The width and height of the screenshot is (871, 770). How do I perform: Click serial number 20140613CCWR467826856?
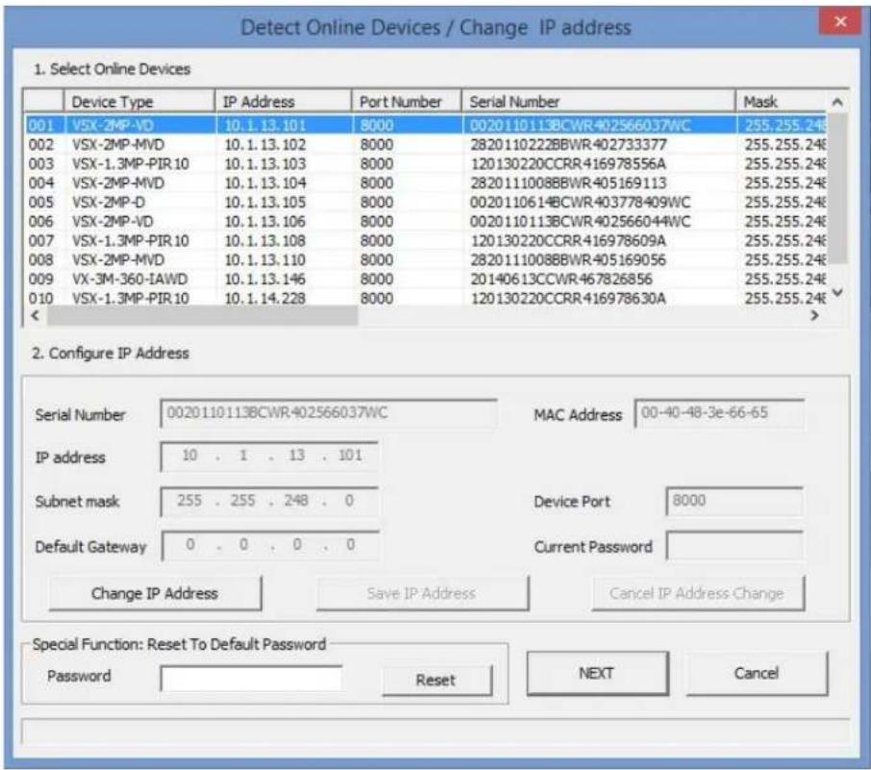561,279
